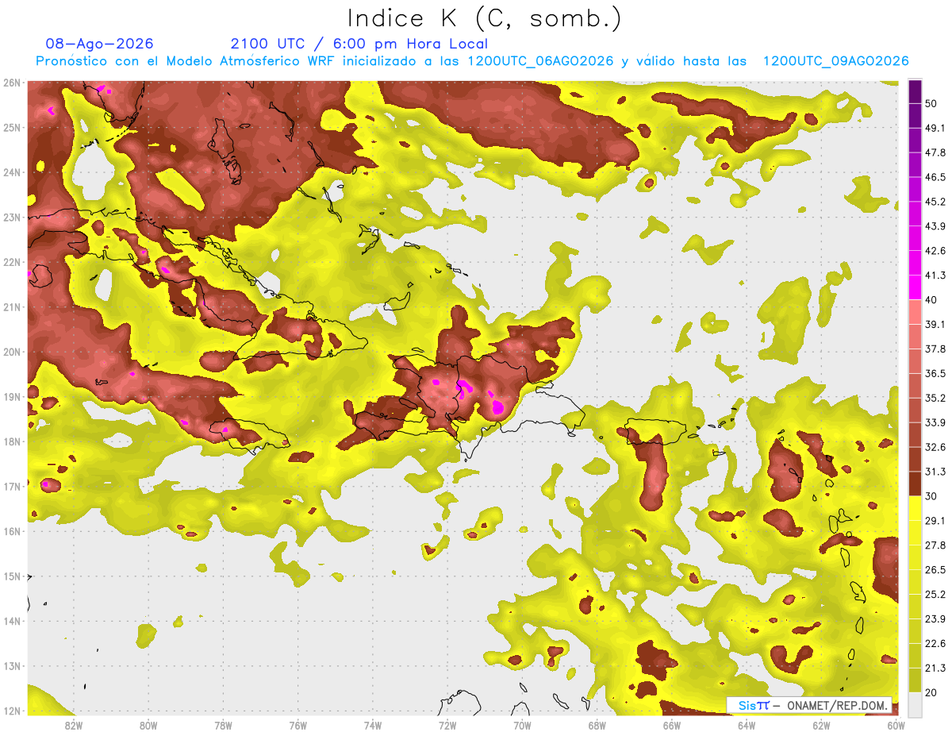Image resolution: width=952 pixels, height=736 pixels.
Task: Click the longitude label "64W"
Action: [746, 725]
